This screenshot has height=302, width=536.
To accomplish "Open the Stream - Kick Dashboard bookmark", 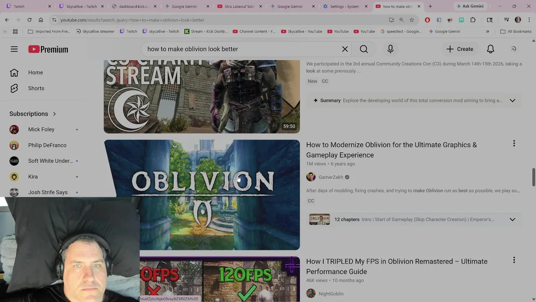I will click(x=206, y=31).
